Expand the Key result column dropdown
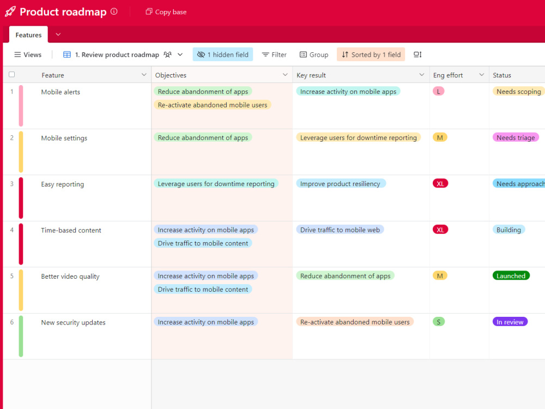This screenshot has width=545, height=409. pos(422,75)
